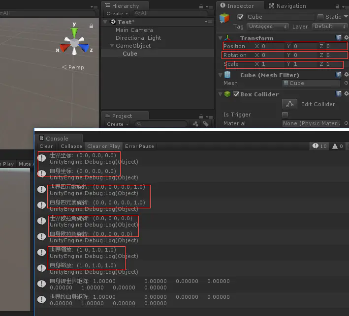Collapse the Transform component foldout
The height and width of the screenshot is (316, 349).
coord(221,38)
